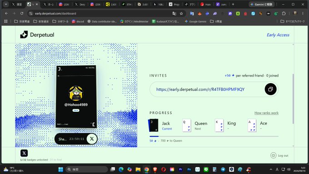This screenshot has width=309, height=174.
Task: Open Calculator from the taskbar
Action: pos(214,169)
